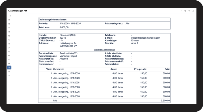Click the CleanManager-AM title
Image resolution: width=203 pixels, height=112 pixels.
coord(18,11)
